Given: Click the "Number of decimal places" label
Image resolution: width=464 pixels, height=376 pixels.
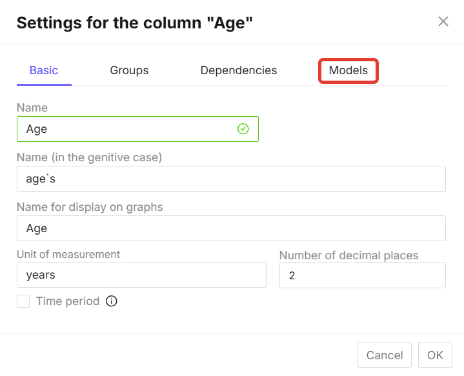Looking at the screenshot, I should pyautogui.click(x=348, y=255).
